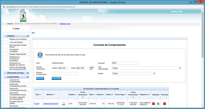205x109 pixels.
Task: Expand the Diferimiento de Pago section
Action: (x=16, y=73)
